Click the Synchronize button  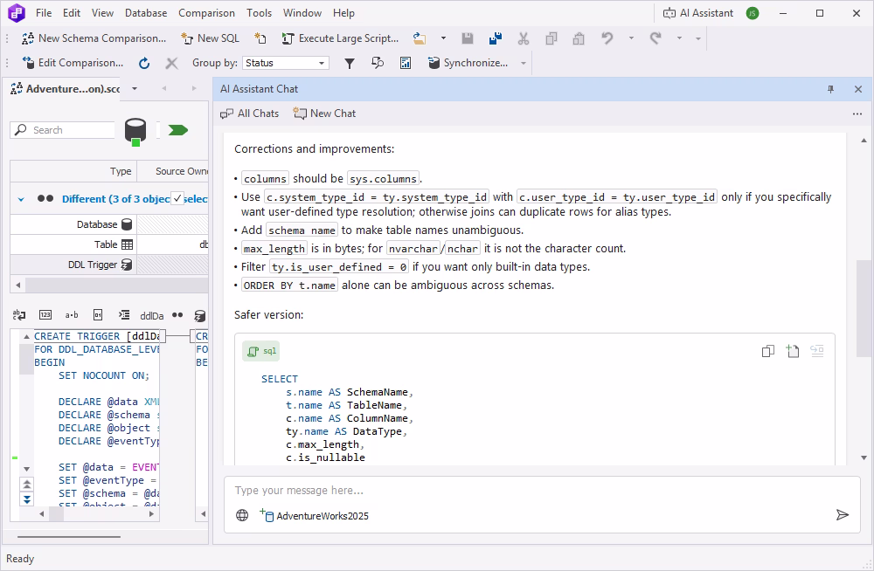[x=468, y=63]
